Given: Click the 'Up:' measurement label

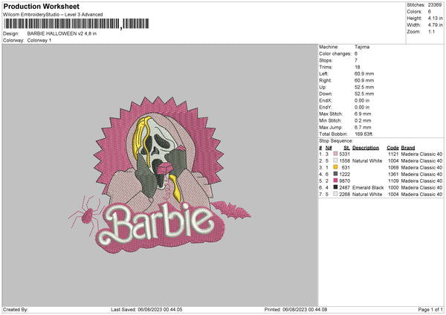Looking at the screenshot, I should [323, 87].
